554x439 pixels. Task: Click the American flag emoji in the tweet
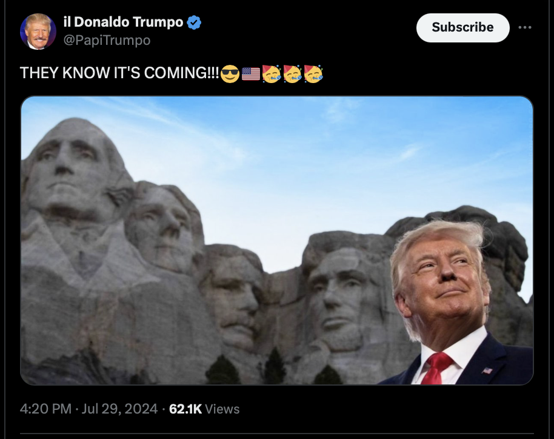[x=251, y=73]
